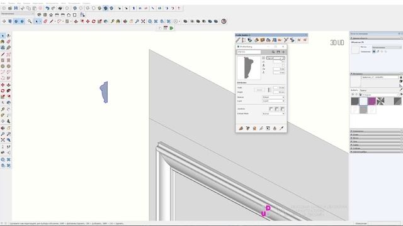
Task: Select the red Move tool in the horizontal toolbar
Action: coord(88,21)
